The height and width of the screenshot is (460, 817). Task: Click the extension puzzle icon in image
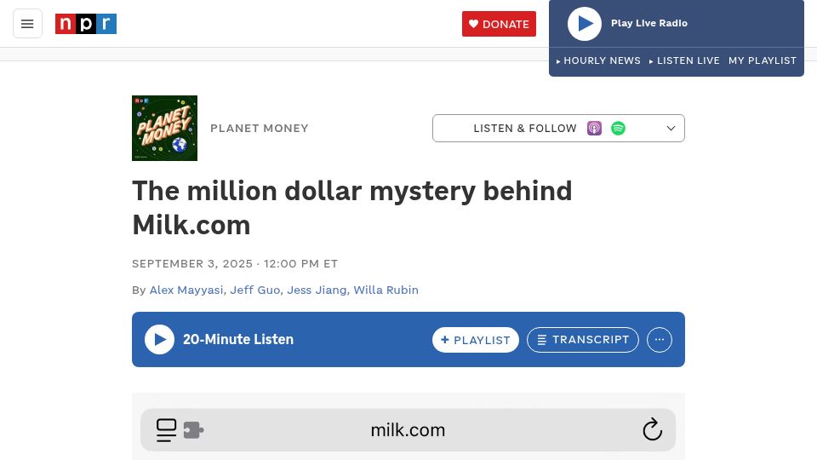[x=193, y=430]
